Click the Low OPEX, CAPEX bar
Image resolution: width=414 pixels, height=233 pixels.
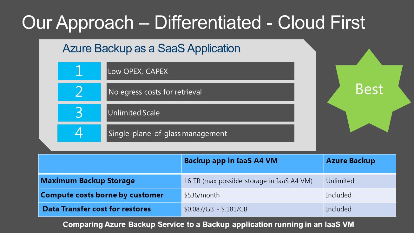[x=200, y=71]
